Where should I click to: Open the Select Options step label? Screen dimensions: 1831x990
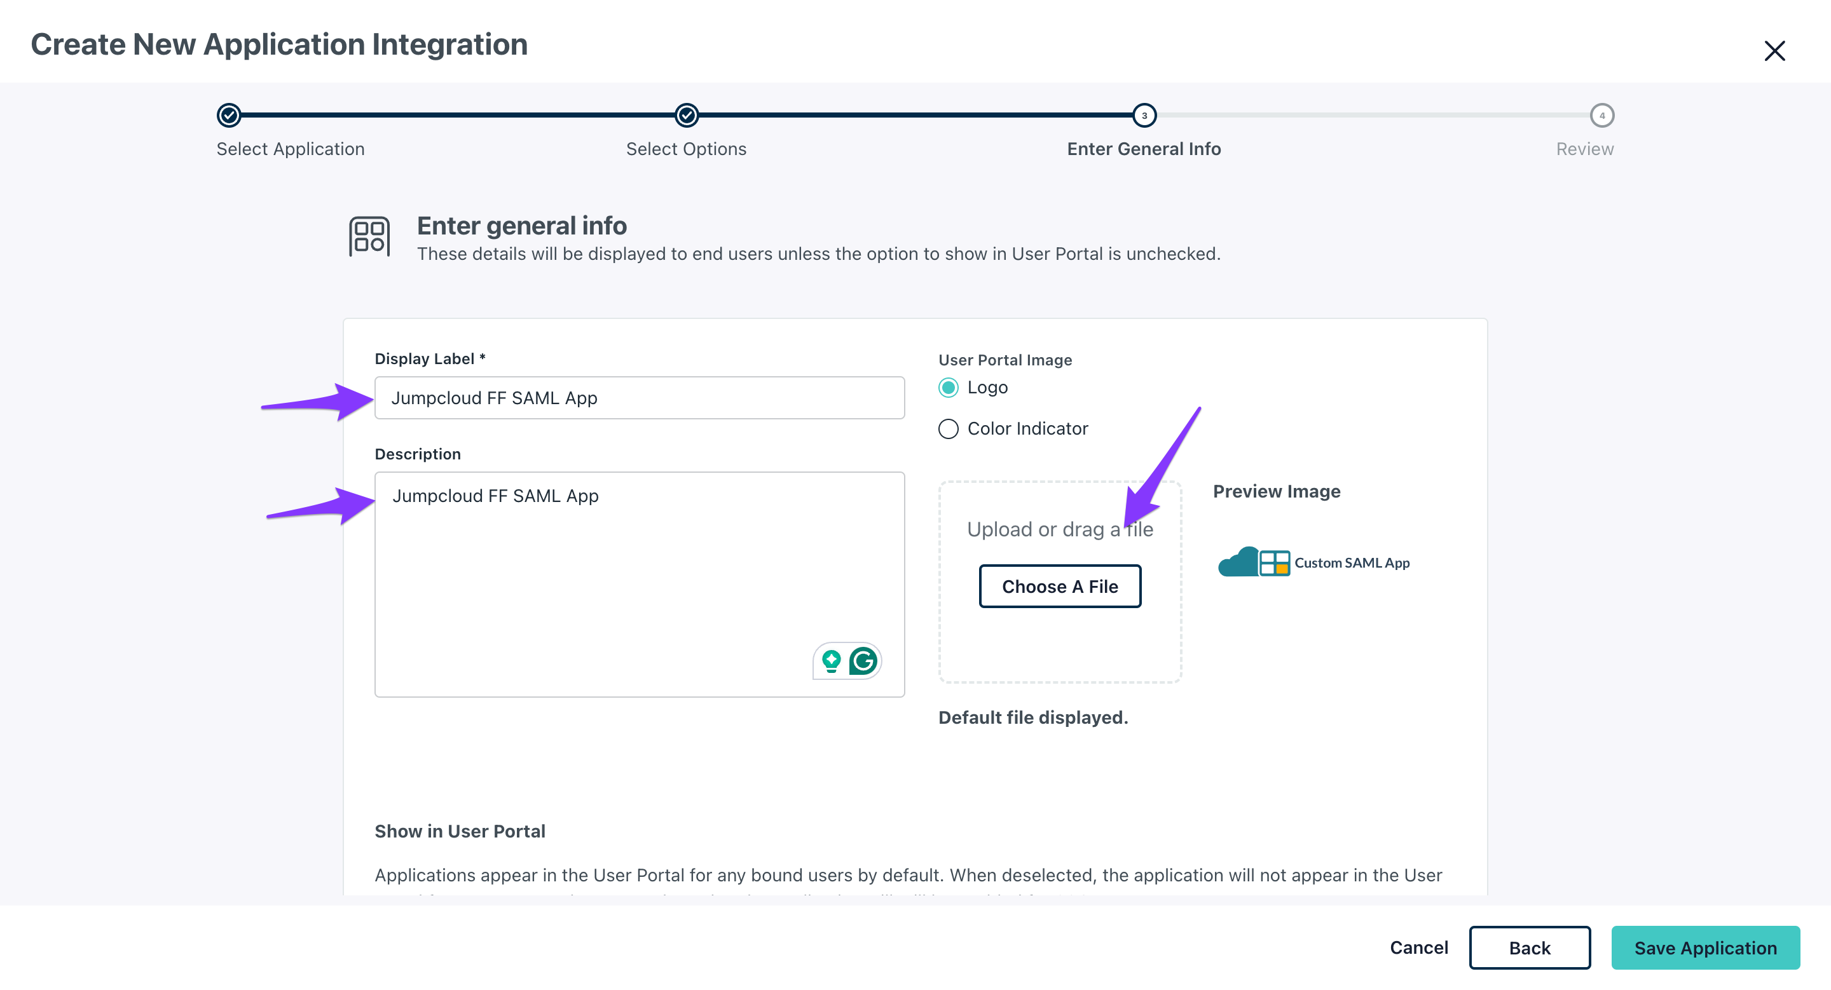686,149
